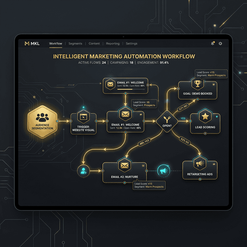
Task: Click the Trigger Website Visual browser icon
Action: pyautogui.click(x=83, y=117)
